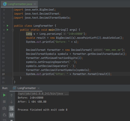This screenshot has width=130, height=121.
Task: Jump up the stack trace with up arrow
Action: point(12,95)
